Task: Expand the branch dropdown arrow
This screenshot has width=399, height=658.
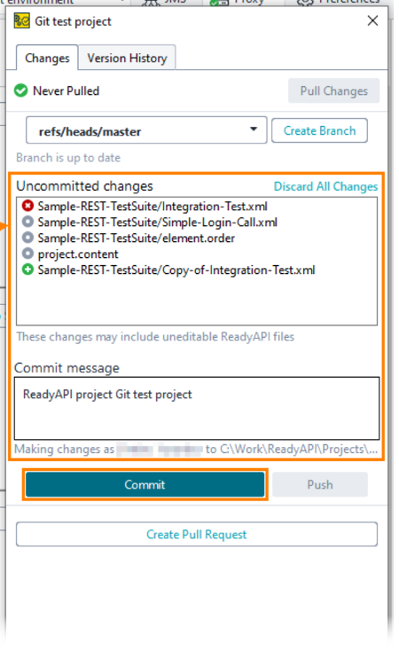Action: click(254, 129)
